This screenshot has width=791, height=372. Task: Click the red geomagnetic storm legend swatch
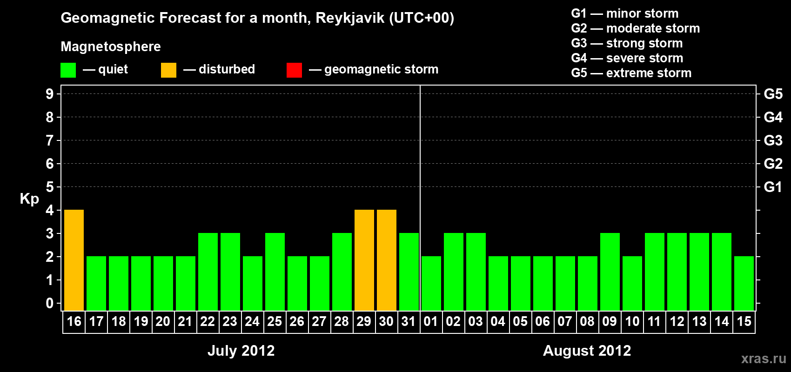[294, 70]
